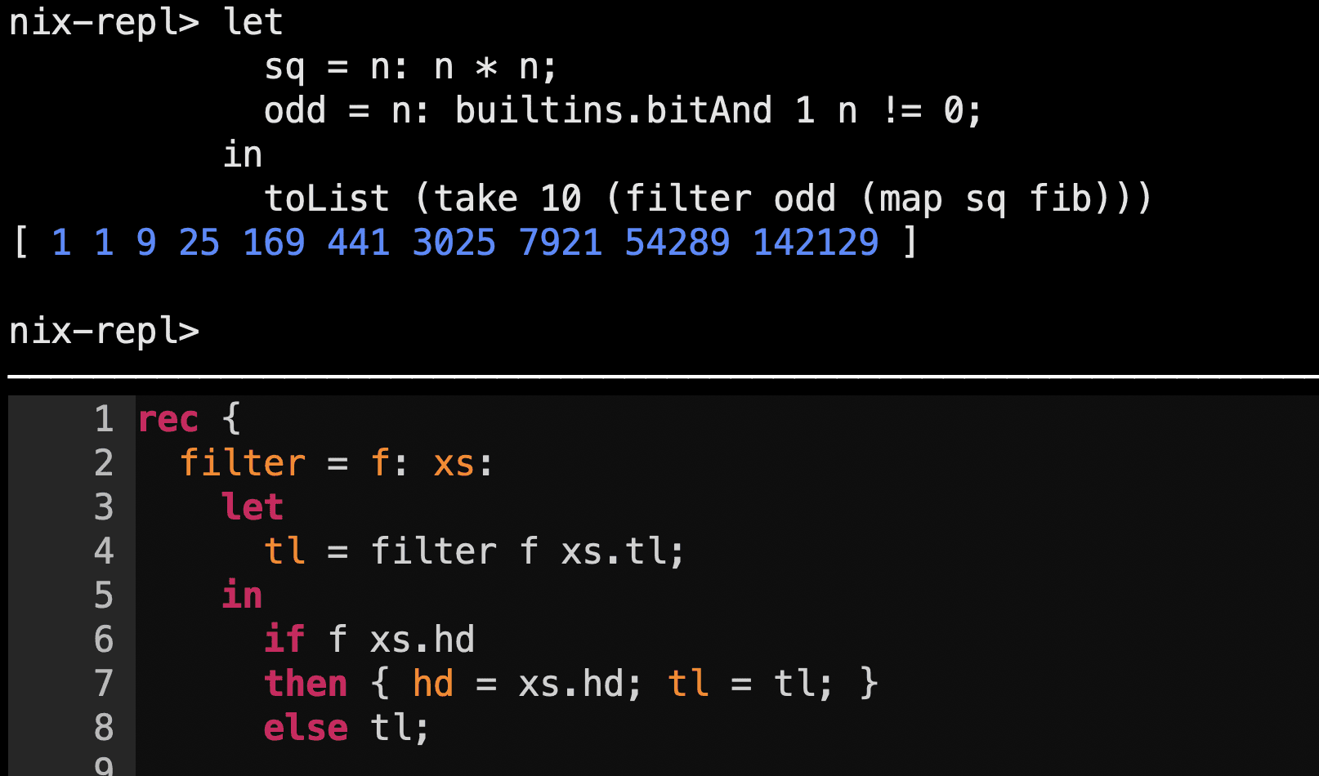1319x776 pixels.
Task: Click the 'then' keyword on line 7
Action: [306, 684]
